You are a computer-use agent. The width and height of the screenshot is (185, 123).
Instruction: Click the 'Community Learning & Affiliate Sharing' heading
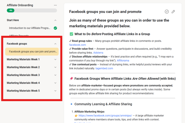[103, 104]
